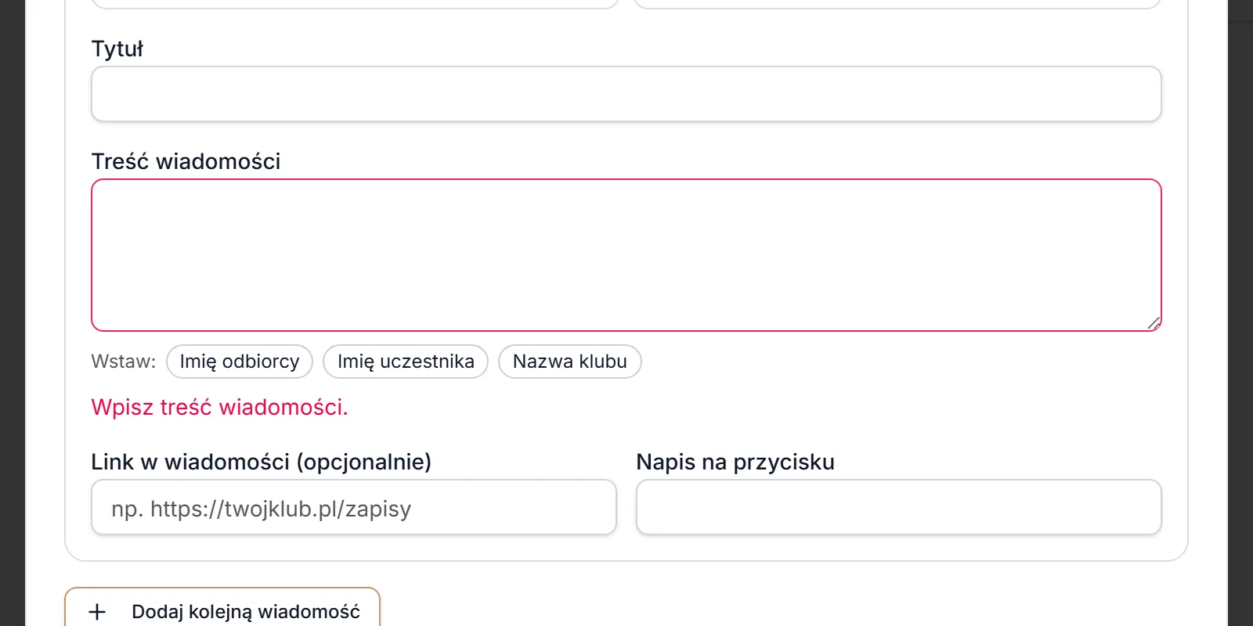
Task: Insert the Nazwa klubu placeholder
Action: pyautogui.click(x=570, y=362)
